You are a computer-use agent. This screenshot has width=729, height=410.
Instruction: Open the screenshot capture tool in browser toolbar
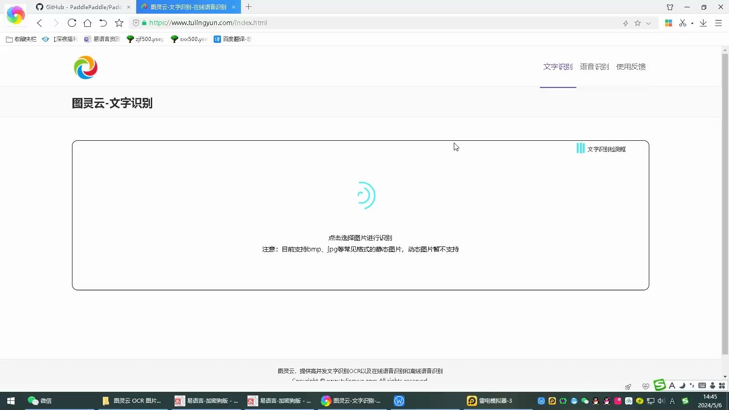[683, 23]
